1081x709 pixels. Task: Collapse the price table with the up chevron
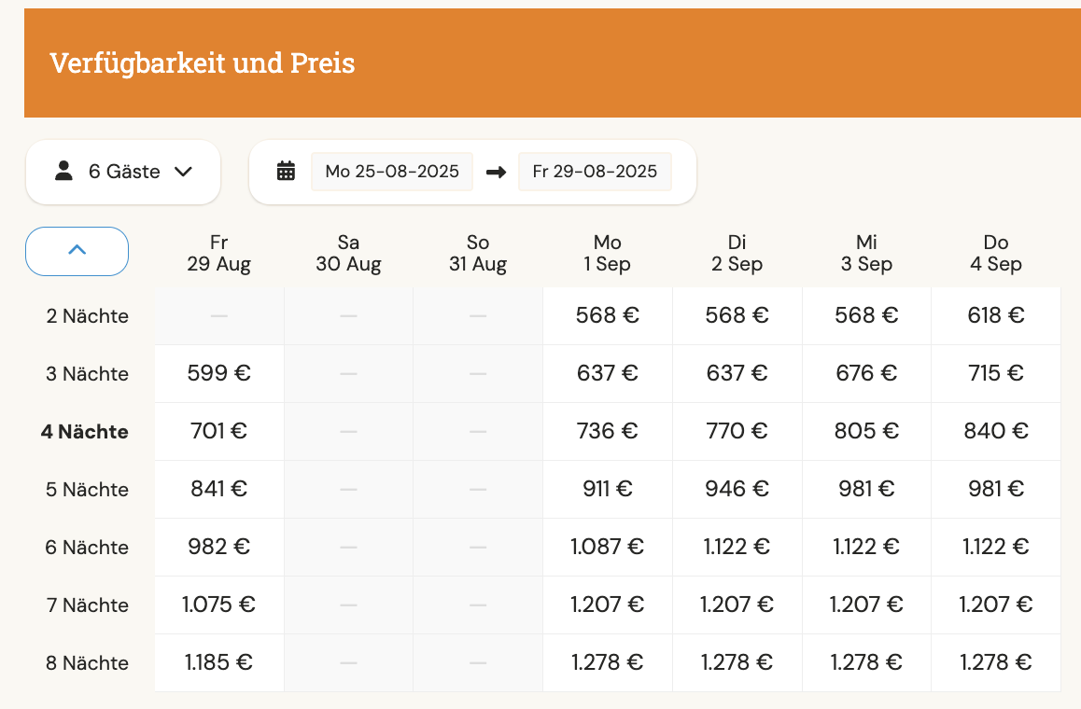(77, 252)
